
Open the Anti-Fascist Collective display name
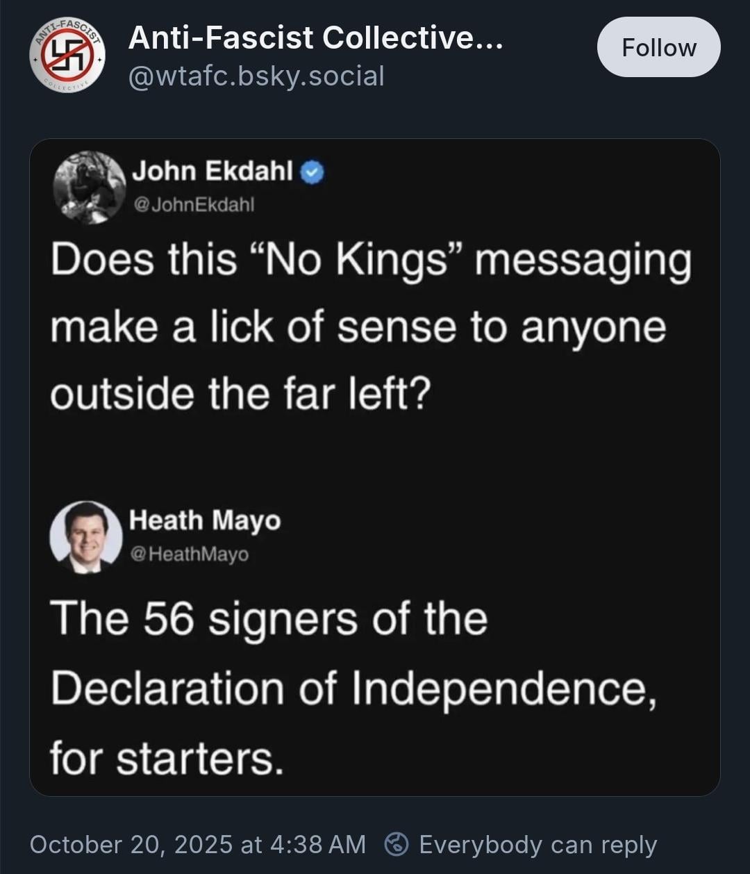point(316,38)
